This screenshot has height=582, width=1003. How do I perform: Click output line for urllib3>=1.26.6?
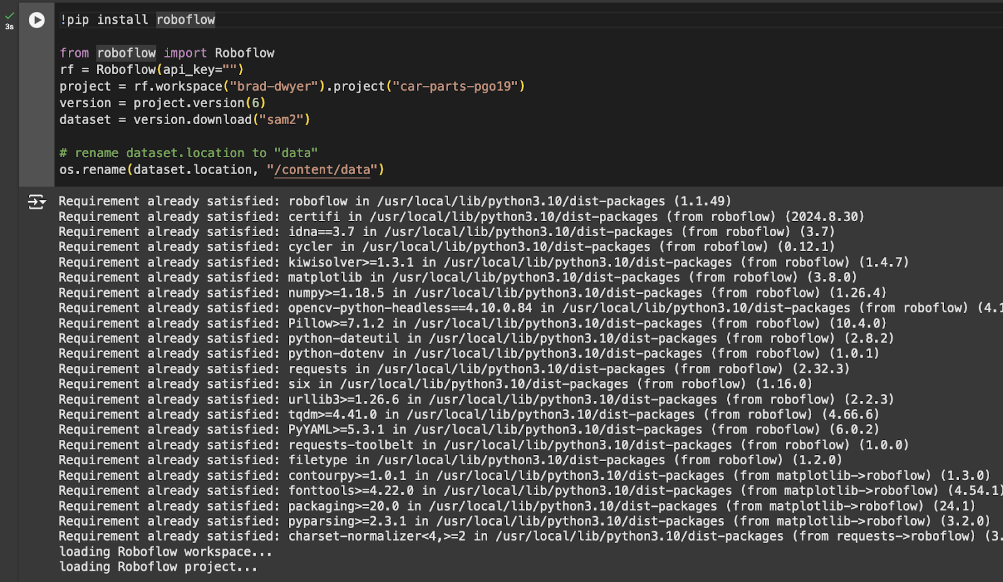tap(476, 399)
